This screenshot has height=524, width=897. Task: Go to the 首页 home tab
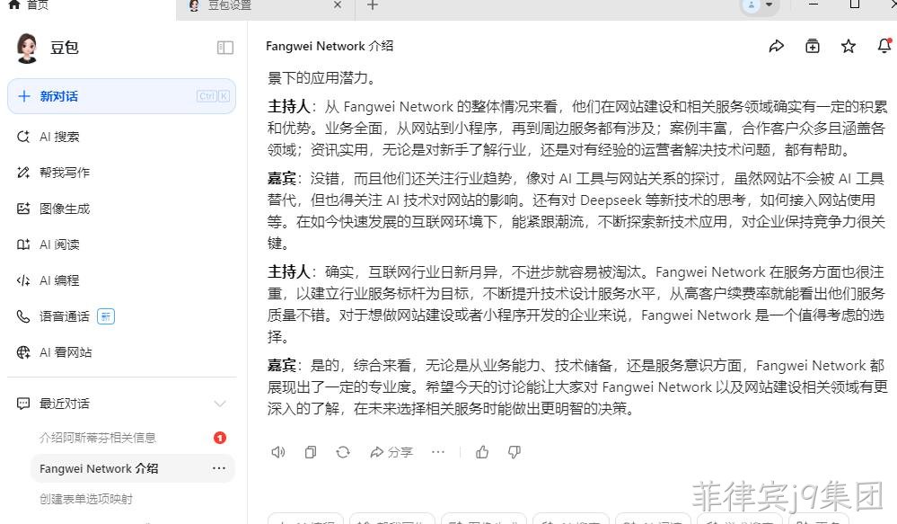point(29,5)
